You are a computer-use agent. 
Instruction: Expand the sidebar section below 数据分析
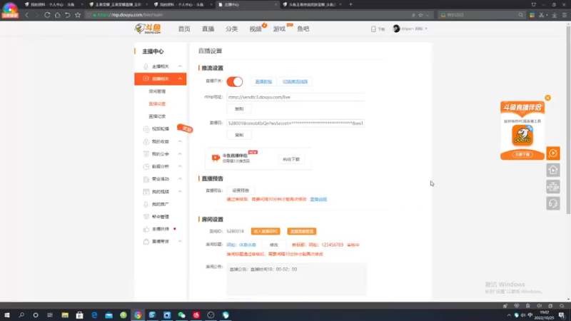(160, 179)
